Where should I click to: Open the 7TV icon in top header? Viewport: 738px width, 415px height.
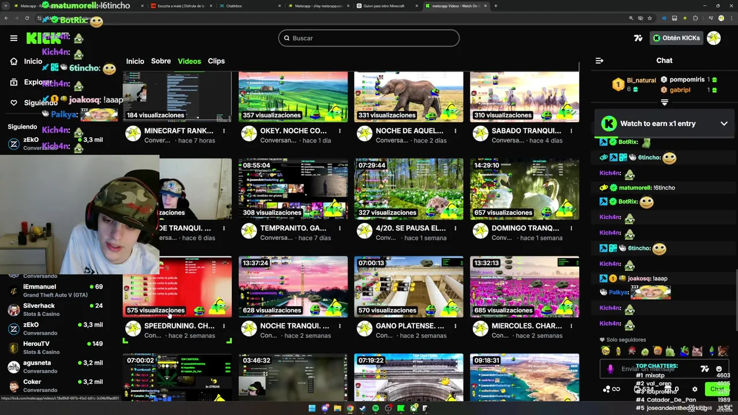click(x=638, y=38)
